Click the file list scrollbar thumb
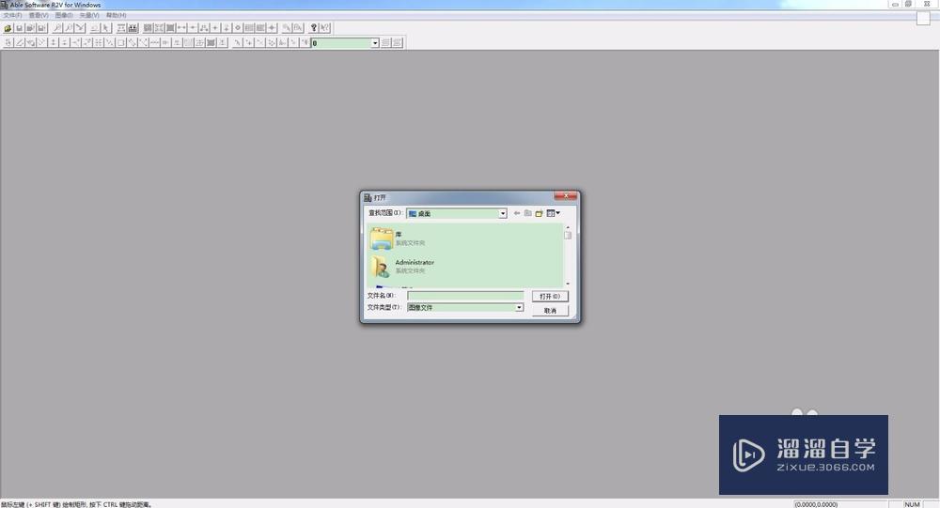This screenshot has width=940, height=508. click(568, 236)
